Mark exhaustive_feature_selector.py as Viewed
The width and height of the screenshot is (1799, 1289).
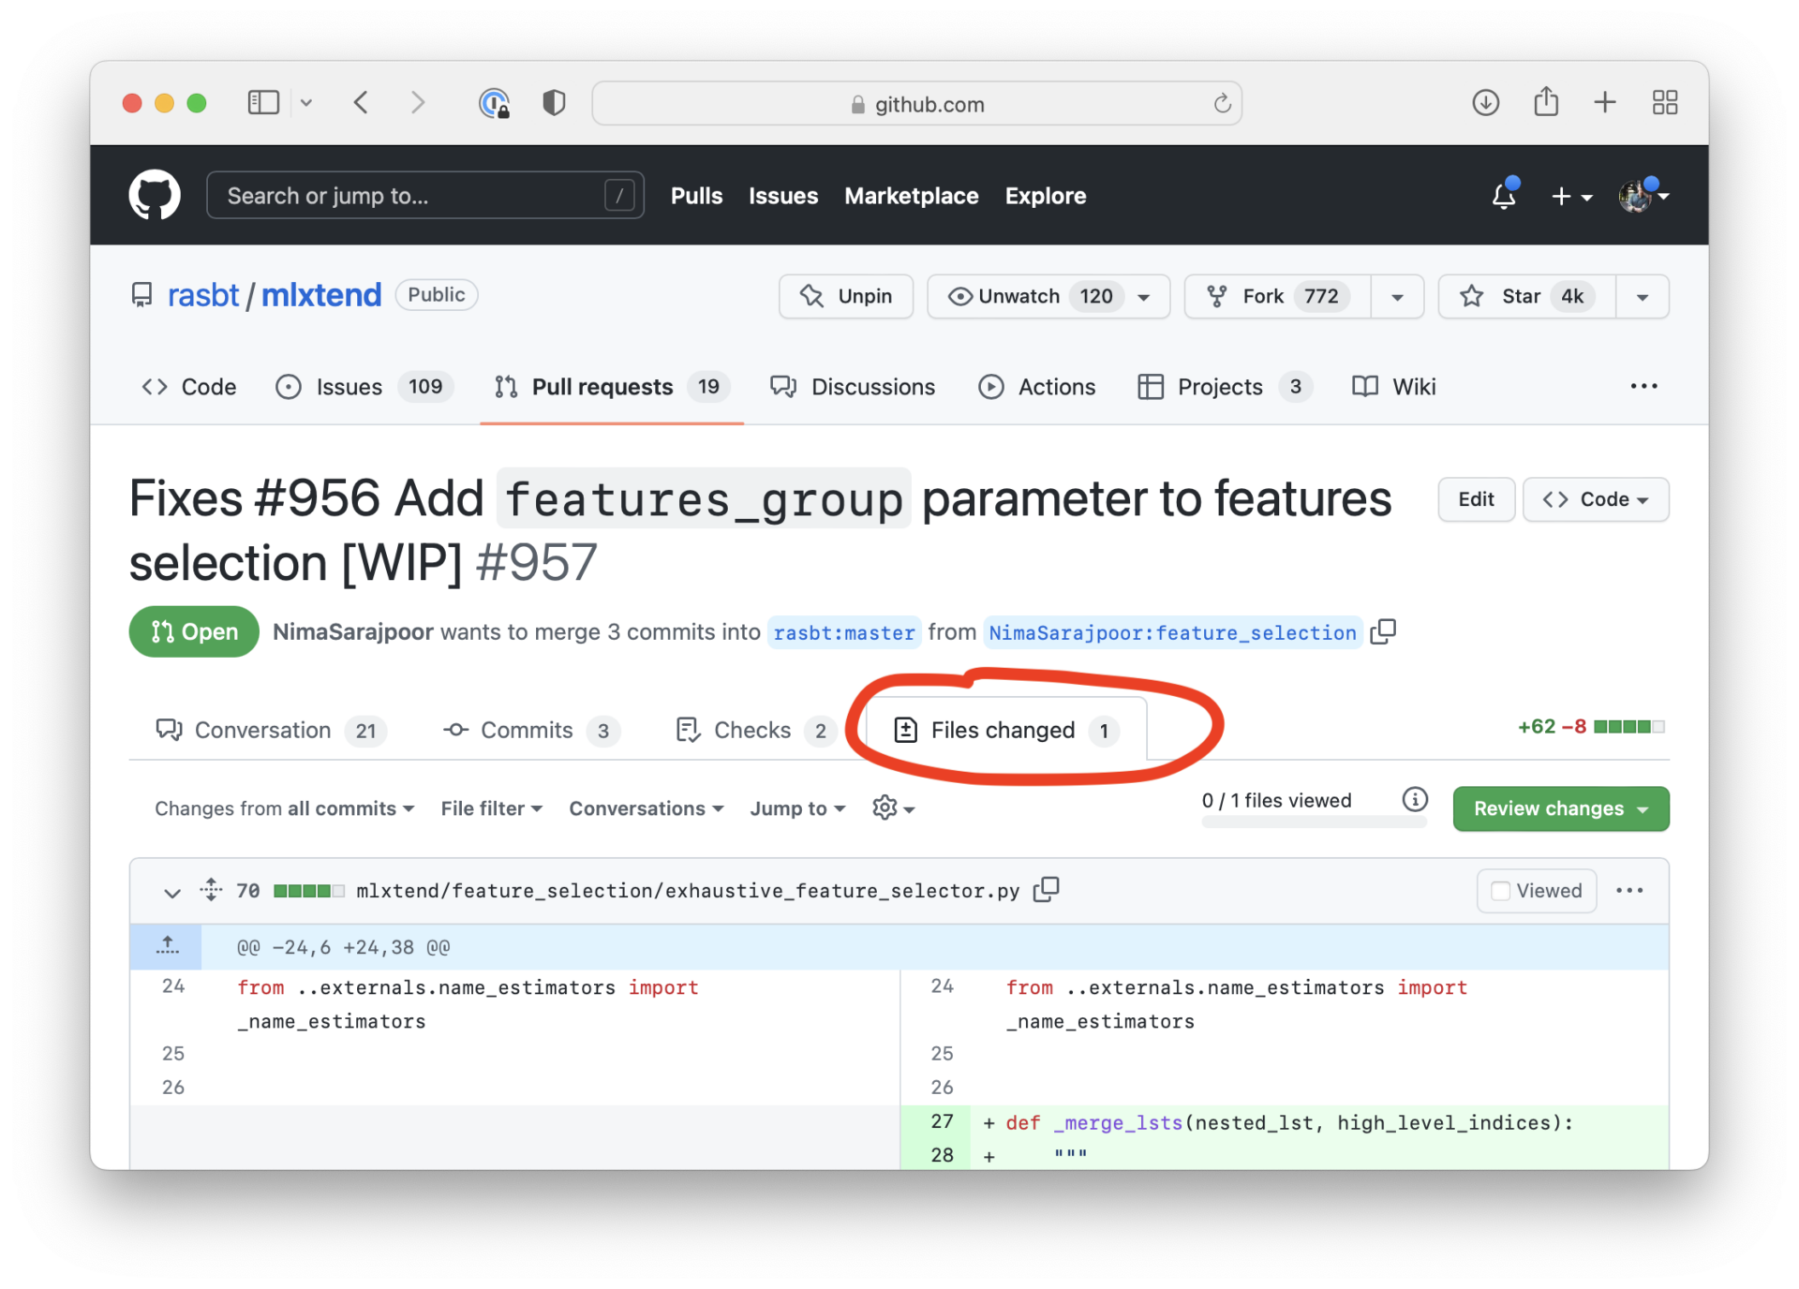click(x=1536, y=890)
